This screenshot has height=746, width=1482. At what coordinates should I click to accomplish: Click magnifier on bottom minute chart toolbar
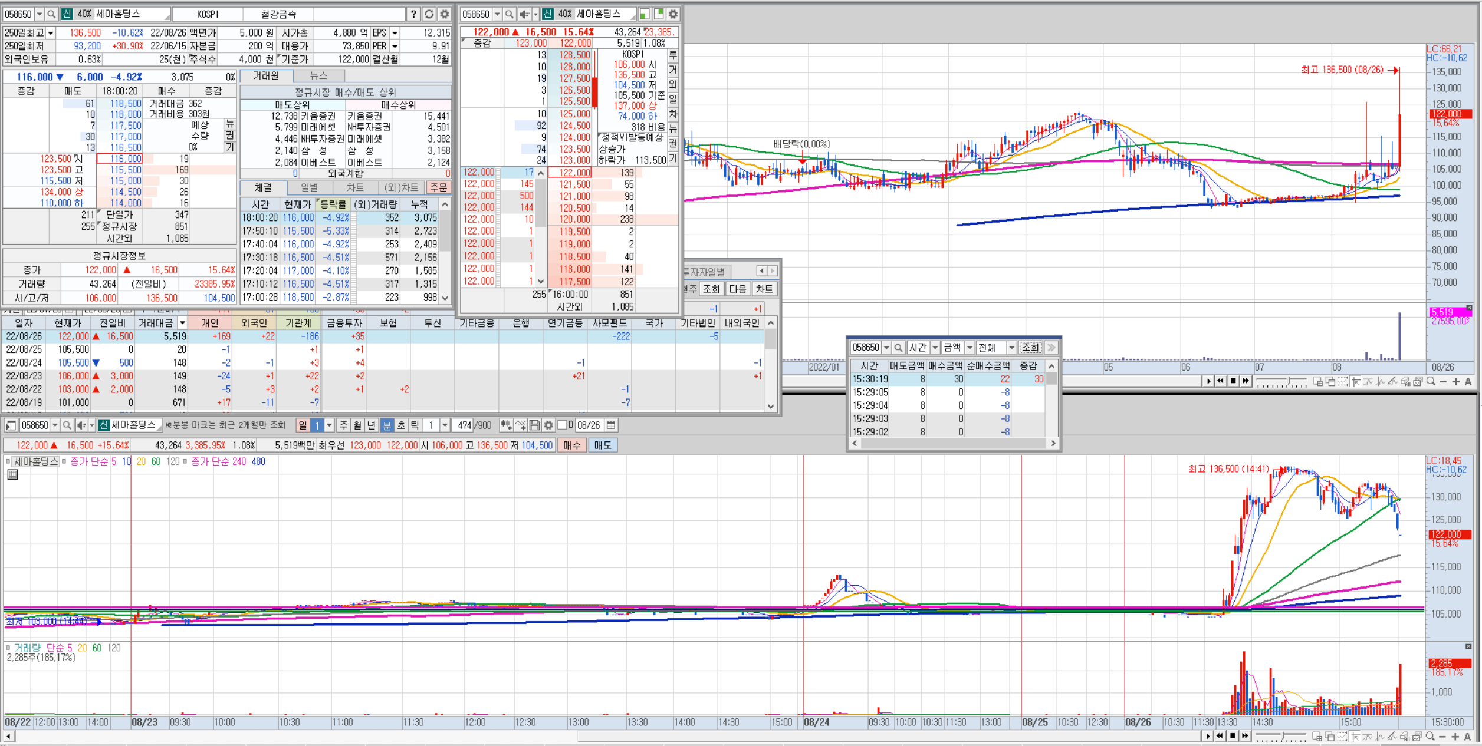[x=1430, y=737]
